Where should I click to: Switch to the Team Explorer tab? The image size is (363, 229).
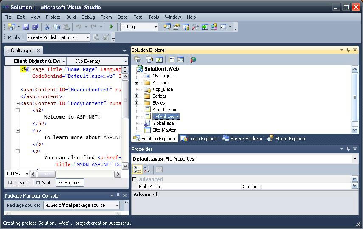click(199, 139)
